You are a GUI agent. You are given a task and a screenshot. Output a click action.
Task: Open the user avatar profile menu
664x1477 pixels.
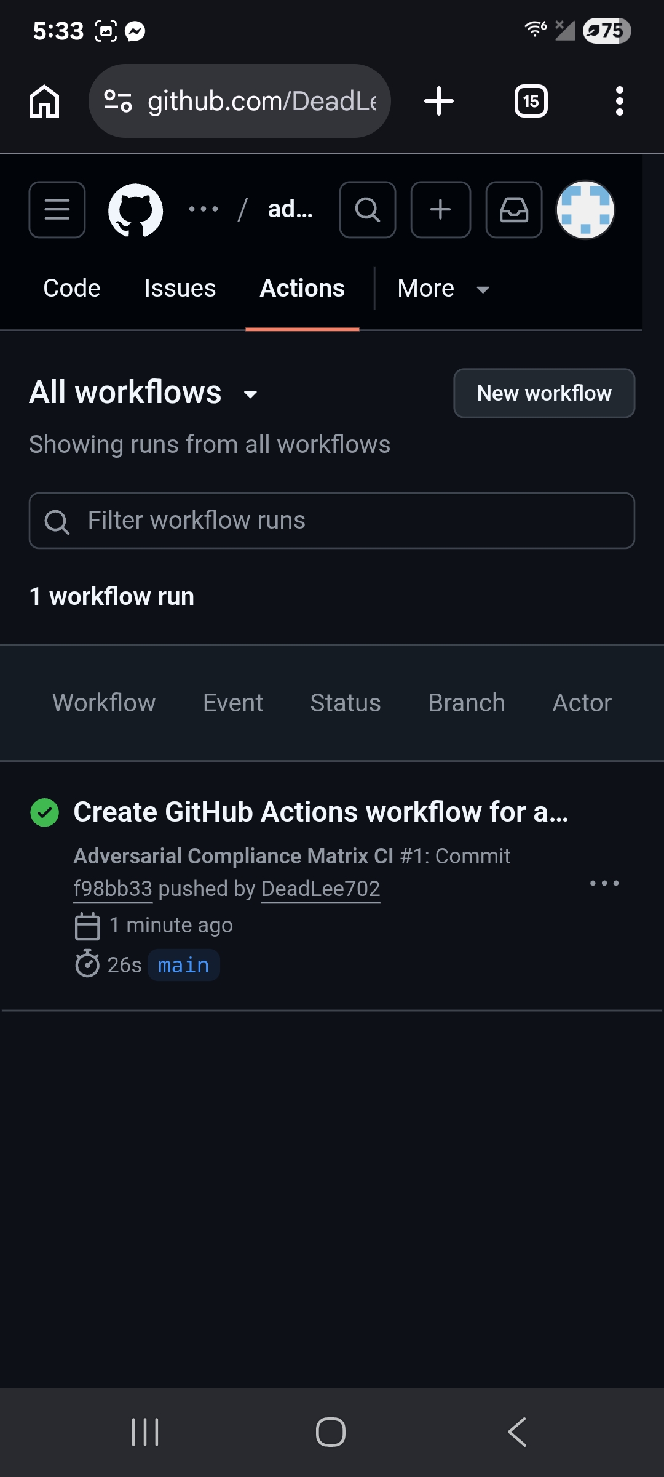coord(585,210)
